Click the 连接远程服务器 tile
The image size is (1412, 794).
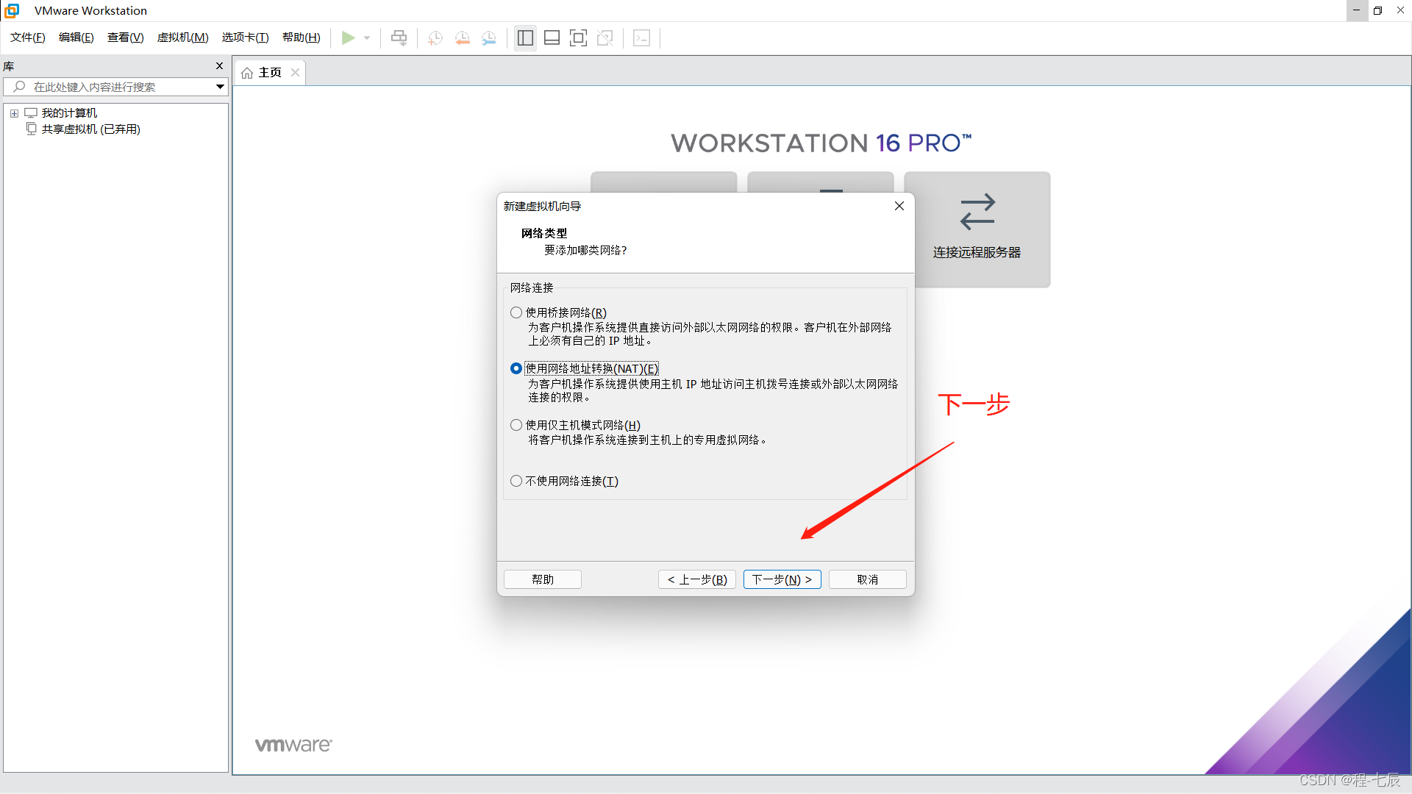point(977,230)
